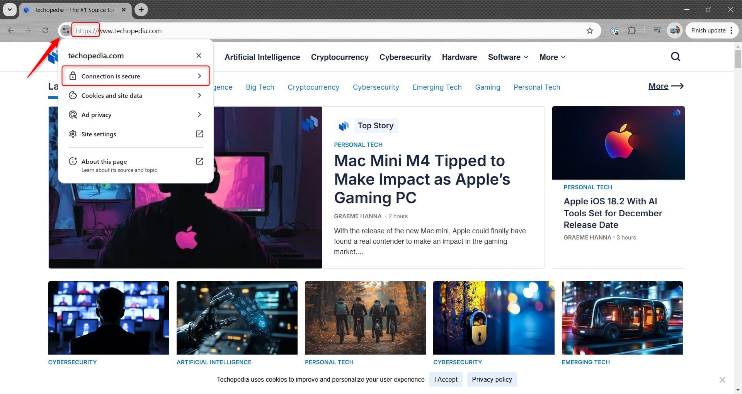Viewport: 742px width, 394px height.
Task: Close the techopedia.com site info popup
Action: (199, 56)
